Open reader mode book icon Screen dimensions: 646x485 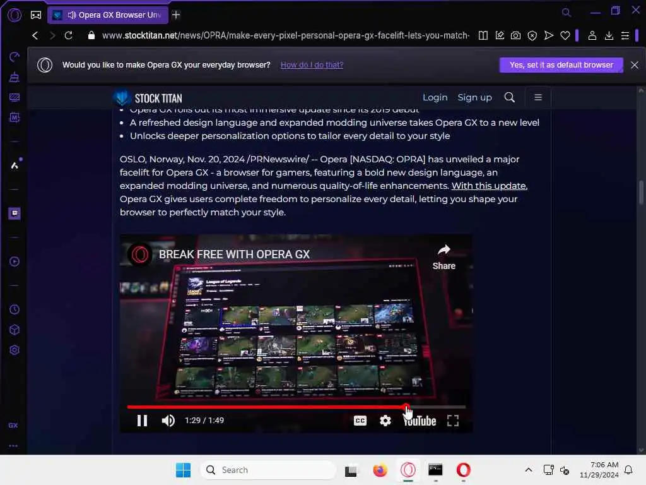483,35
